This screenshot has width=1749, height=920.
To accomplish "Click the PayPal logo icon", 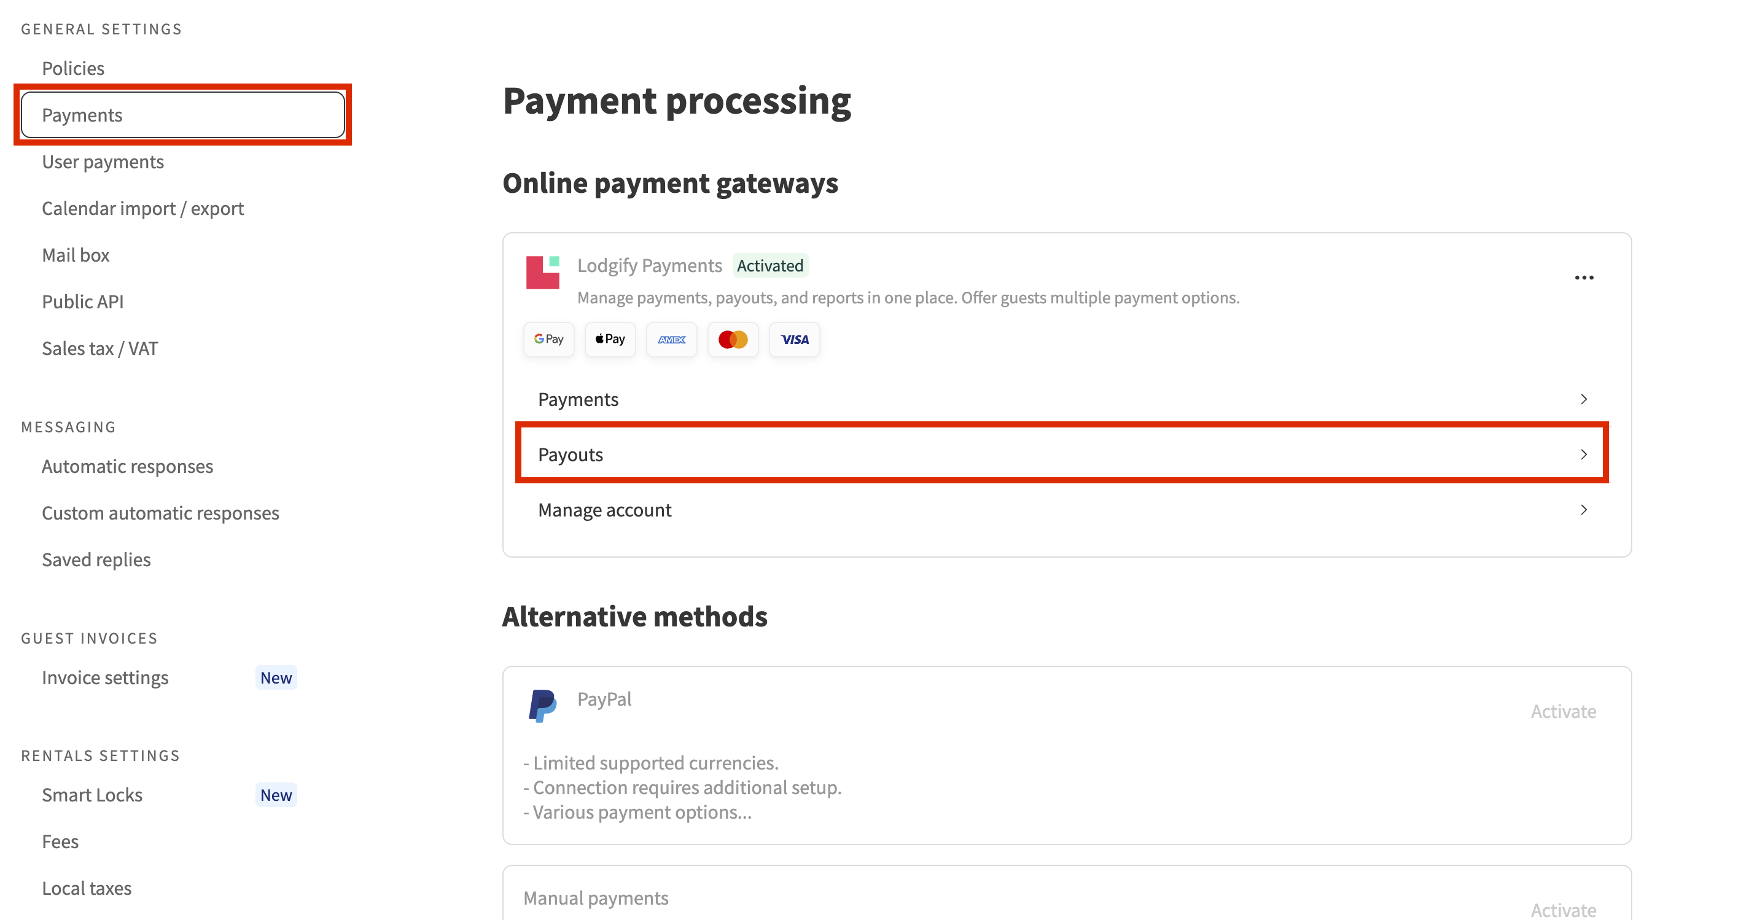I will click(x=542, y=706).
